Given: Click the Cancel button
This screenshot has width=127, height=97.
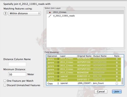Looking at the screenshot, I should [x=101, y=91].
